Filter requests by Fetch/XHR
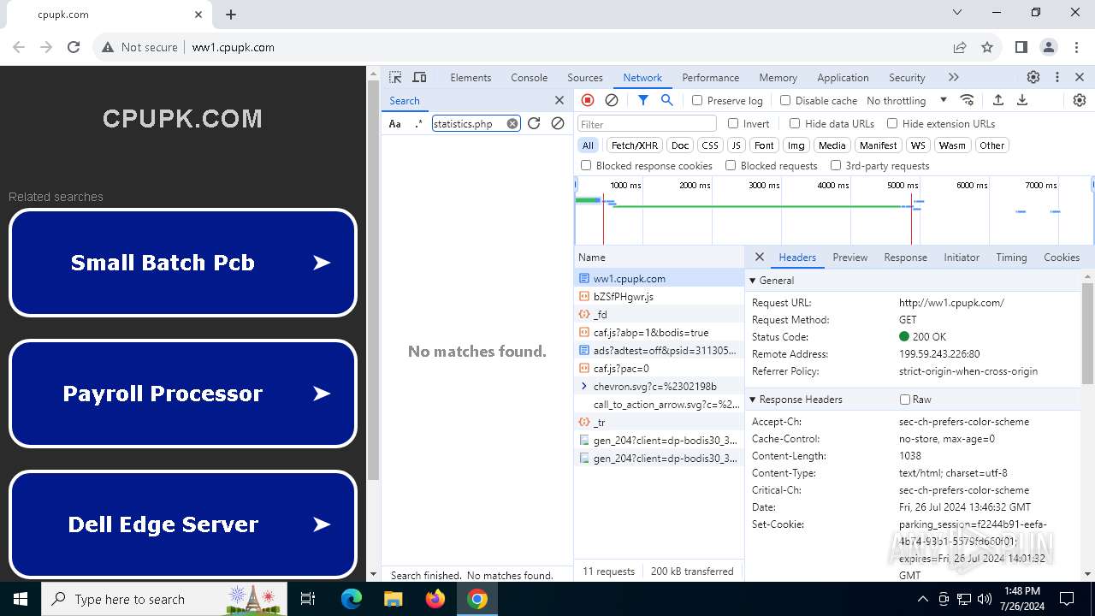This screenshot has width=1095, height=616. coord(635,145)
